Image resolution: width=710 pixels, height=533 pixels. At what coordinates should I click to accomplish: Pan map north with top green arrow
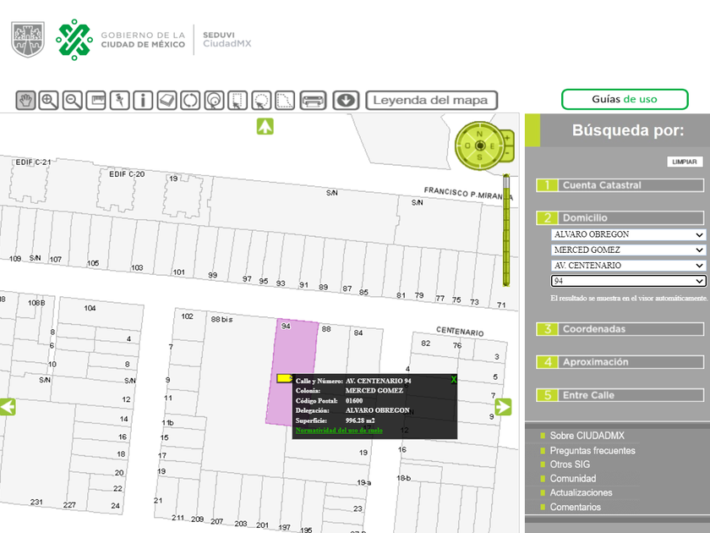tap(265, 127)
